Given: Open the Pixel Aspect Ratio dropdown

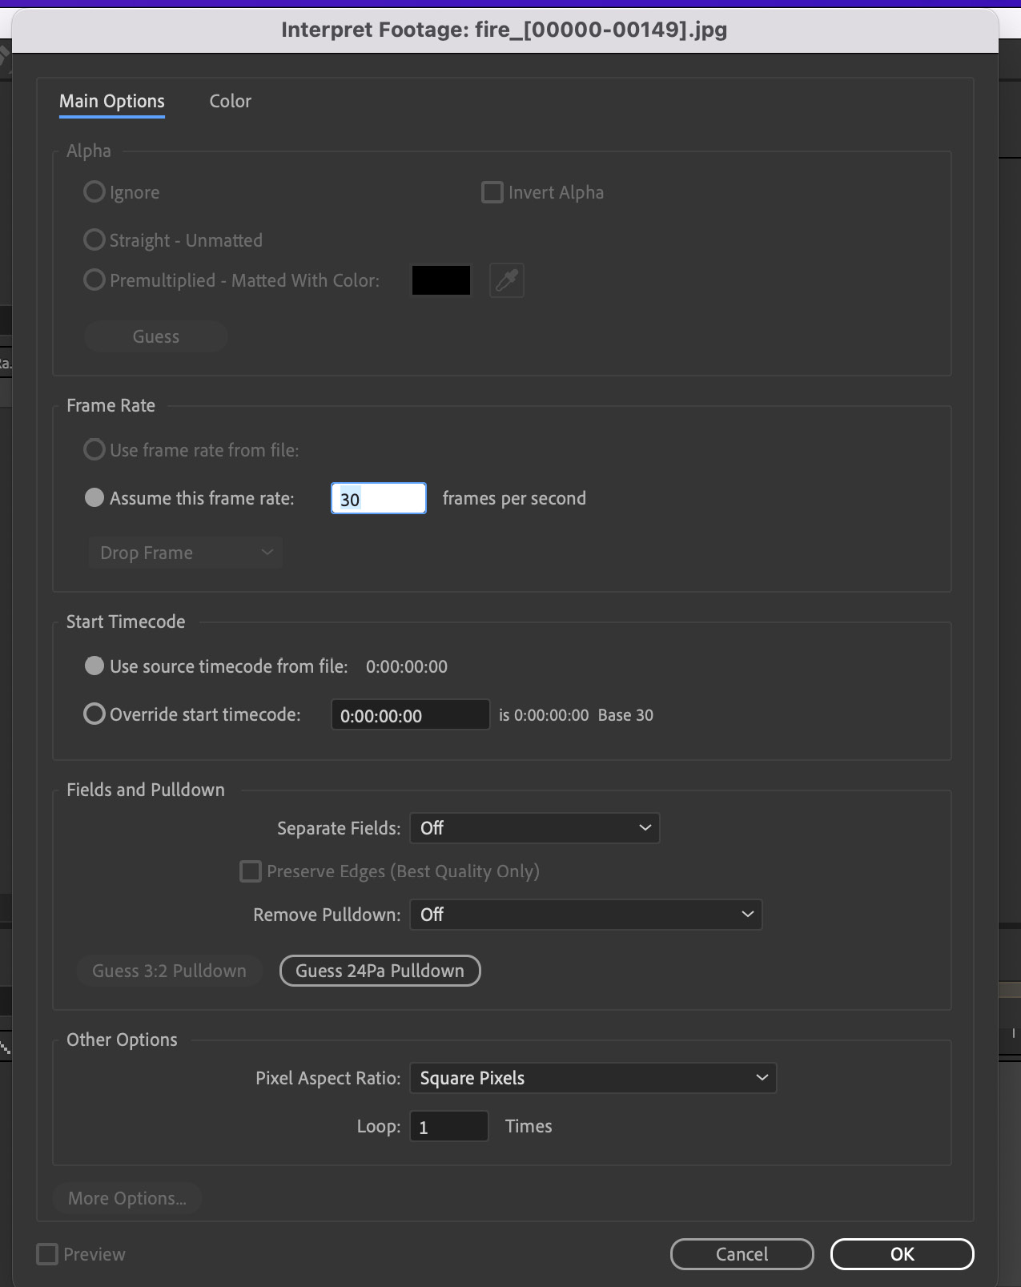Looking at the screenshot, I should pos(593,1078).
